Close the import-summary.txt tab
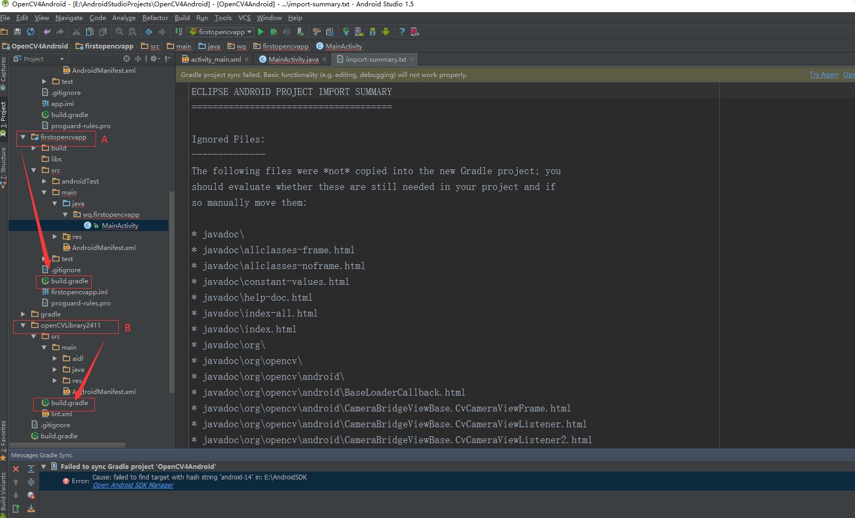The width and height of the screenshot is (855, 518). point(412,59)
